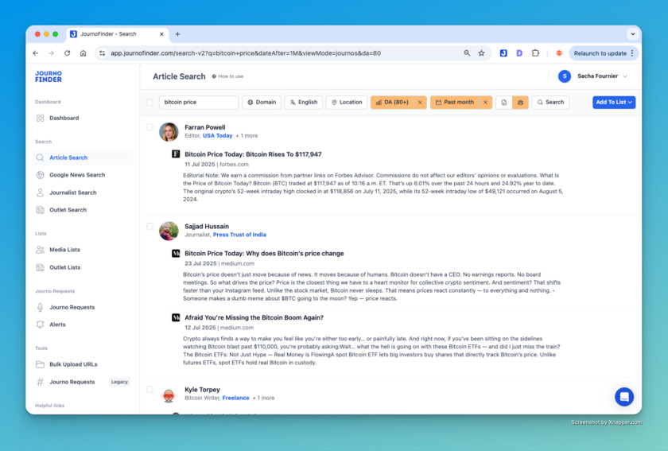Click the browser zoom magnifier icon
668x451 pixels.
[467, 53]
